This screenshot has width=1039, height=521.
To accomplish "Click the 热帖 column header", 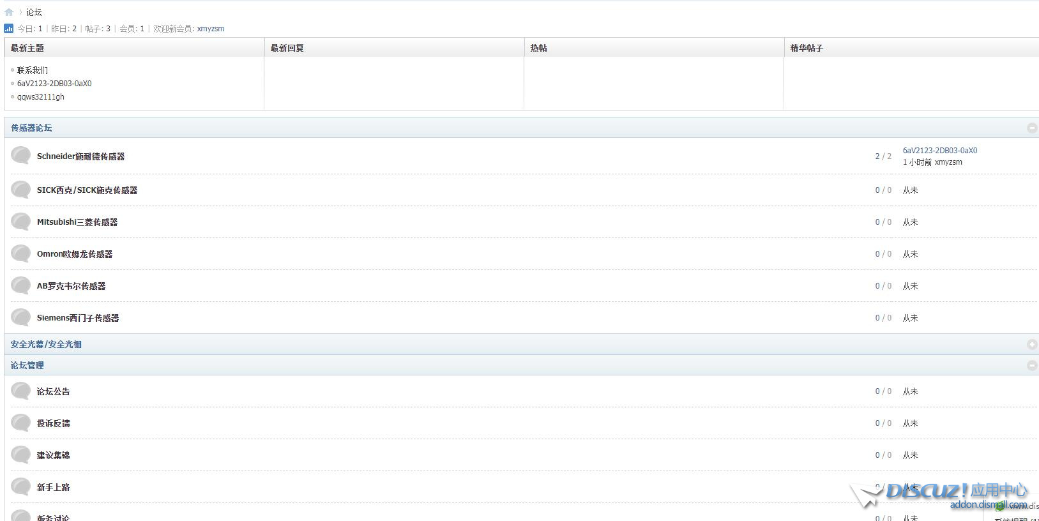I will click(538, 48).
